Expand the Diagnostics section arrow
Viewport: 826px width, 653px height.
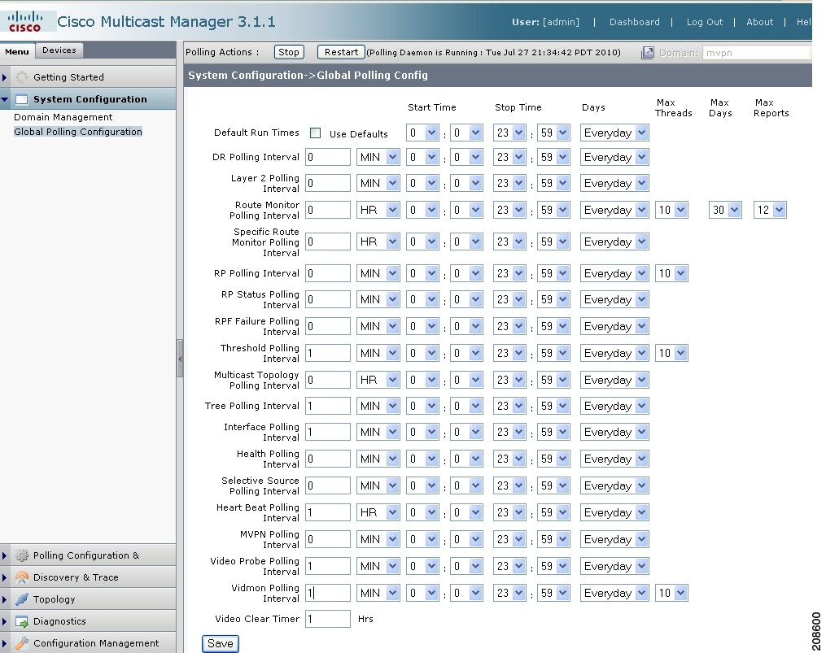pyautogui.click(x=5, y=621)
